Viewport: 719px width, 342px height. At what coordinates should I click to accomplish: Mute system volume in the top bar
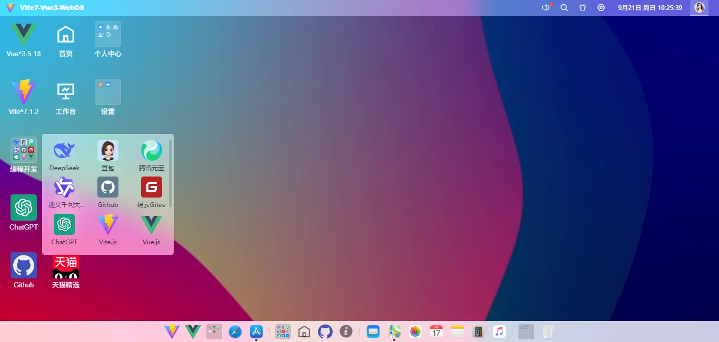point(545,7)
